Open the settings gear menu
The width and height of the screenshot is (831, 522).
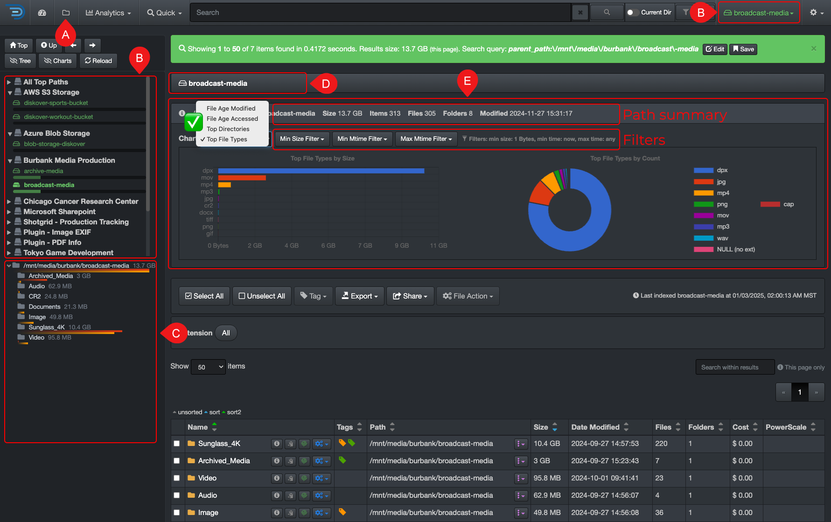pyautogui.click(x=816, y=13)
